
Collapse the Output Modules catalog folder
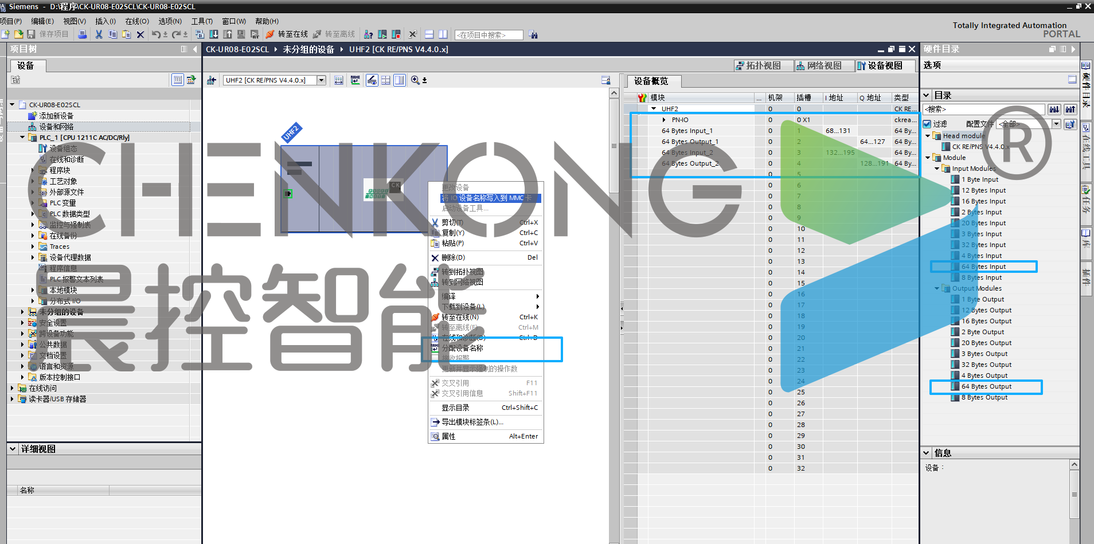pos(937,288)
